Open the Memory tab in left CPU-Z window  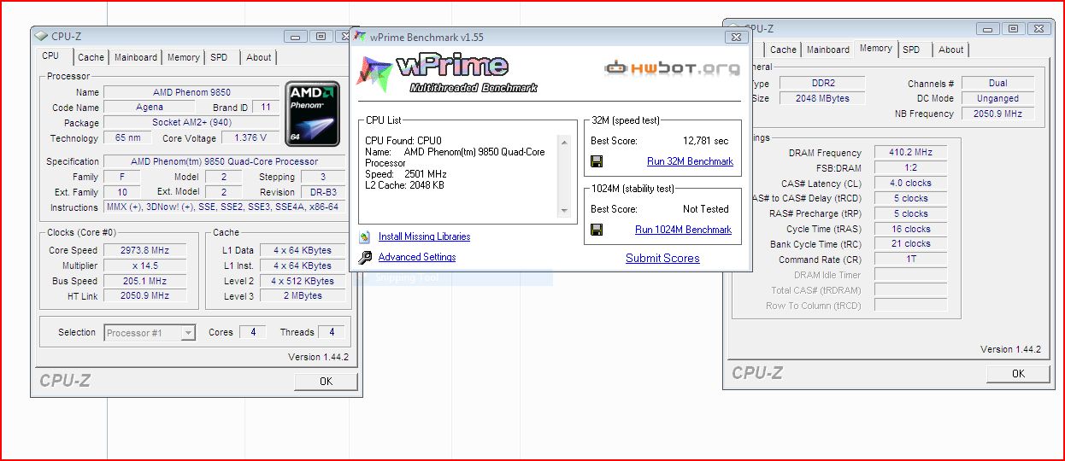point(184,57)
